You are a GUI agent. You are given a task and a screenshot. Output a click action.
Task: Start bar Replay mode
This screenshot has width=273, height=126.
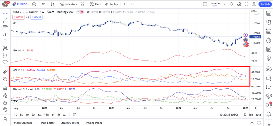[111, 4]
